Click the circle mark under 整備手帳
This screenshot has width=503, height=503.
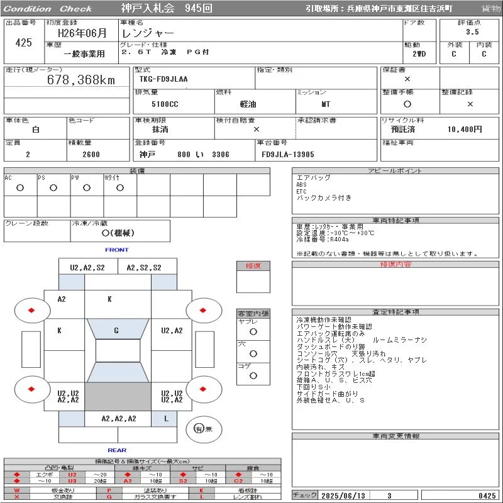click(x=407, y=104)
